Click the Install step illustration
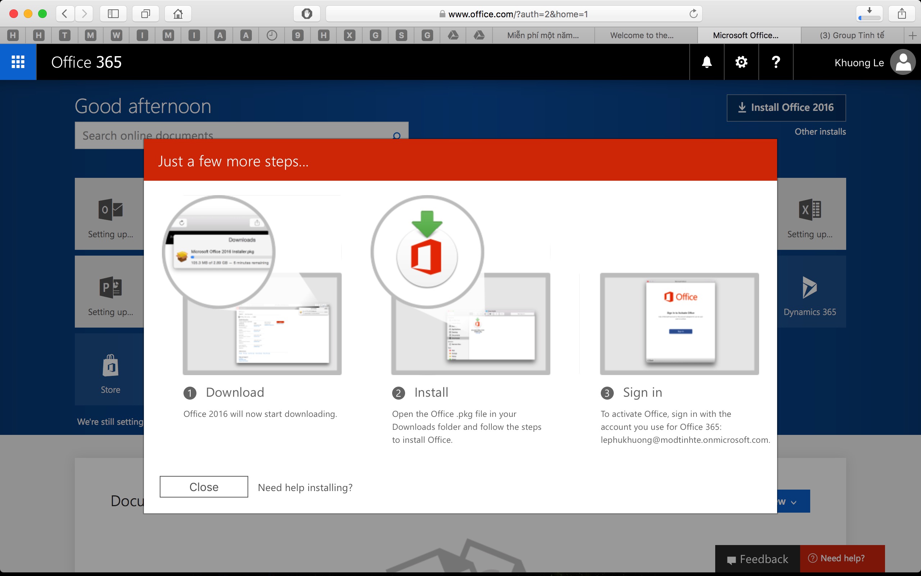The width and height of the screenshot is (921, 576). 460,285
